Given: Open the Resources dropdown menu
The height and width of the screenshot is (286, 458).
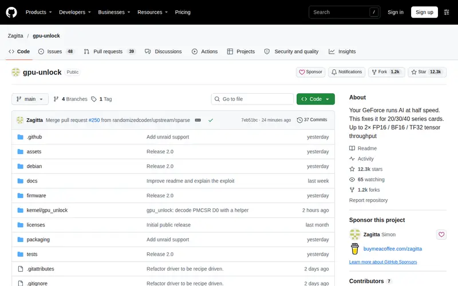Looking at the screenshot, I should (152, 12).
